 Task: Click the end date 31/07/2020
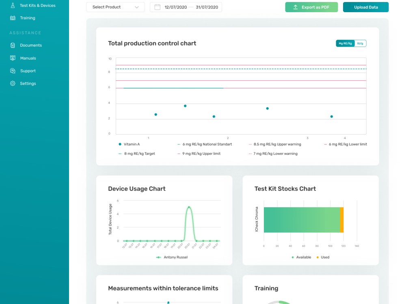tap(207, 7)
